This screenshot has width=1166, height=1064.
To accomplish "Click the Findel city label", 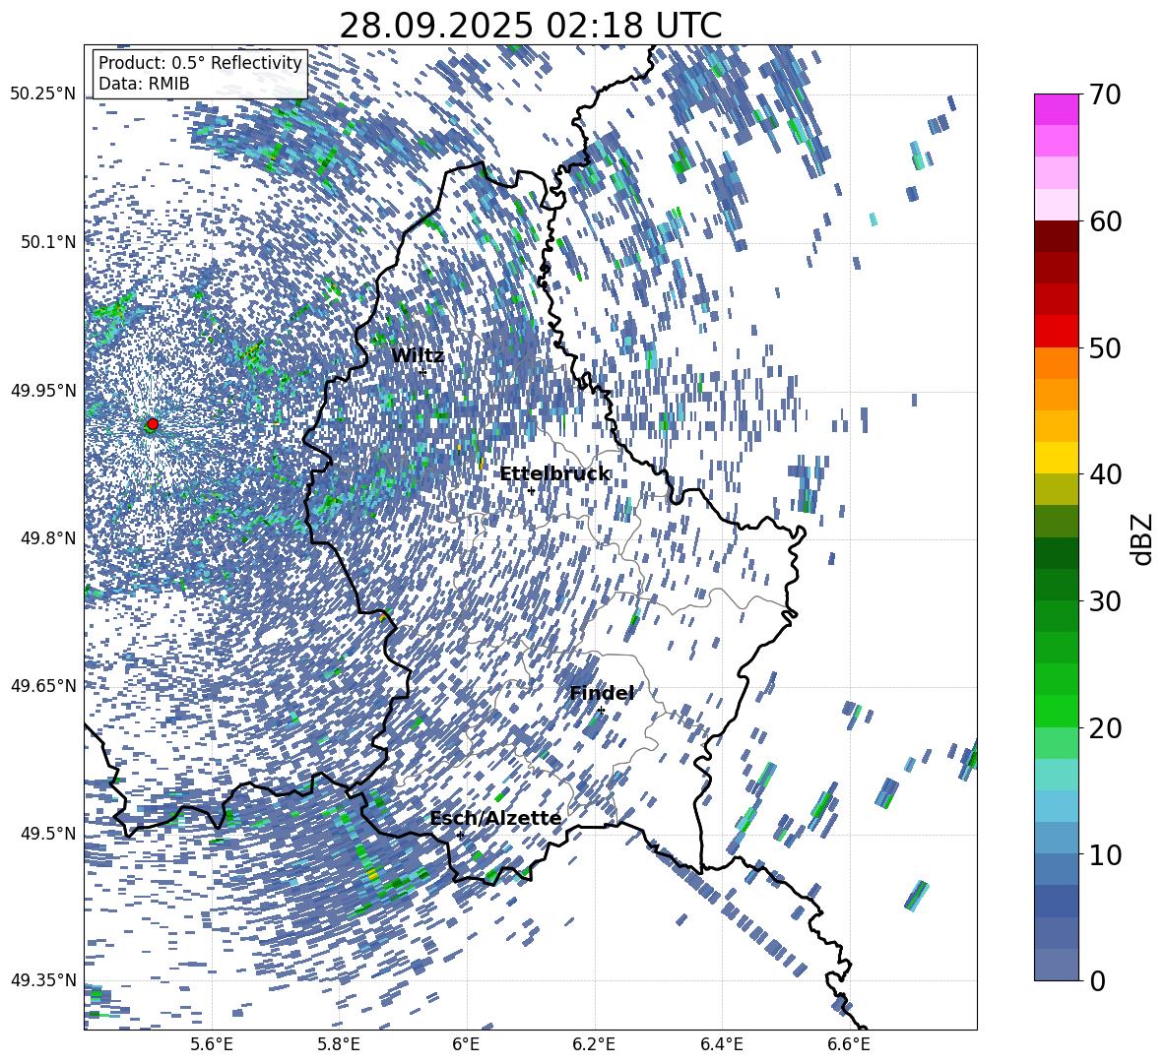I will point(602,693).
